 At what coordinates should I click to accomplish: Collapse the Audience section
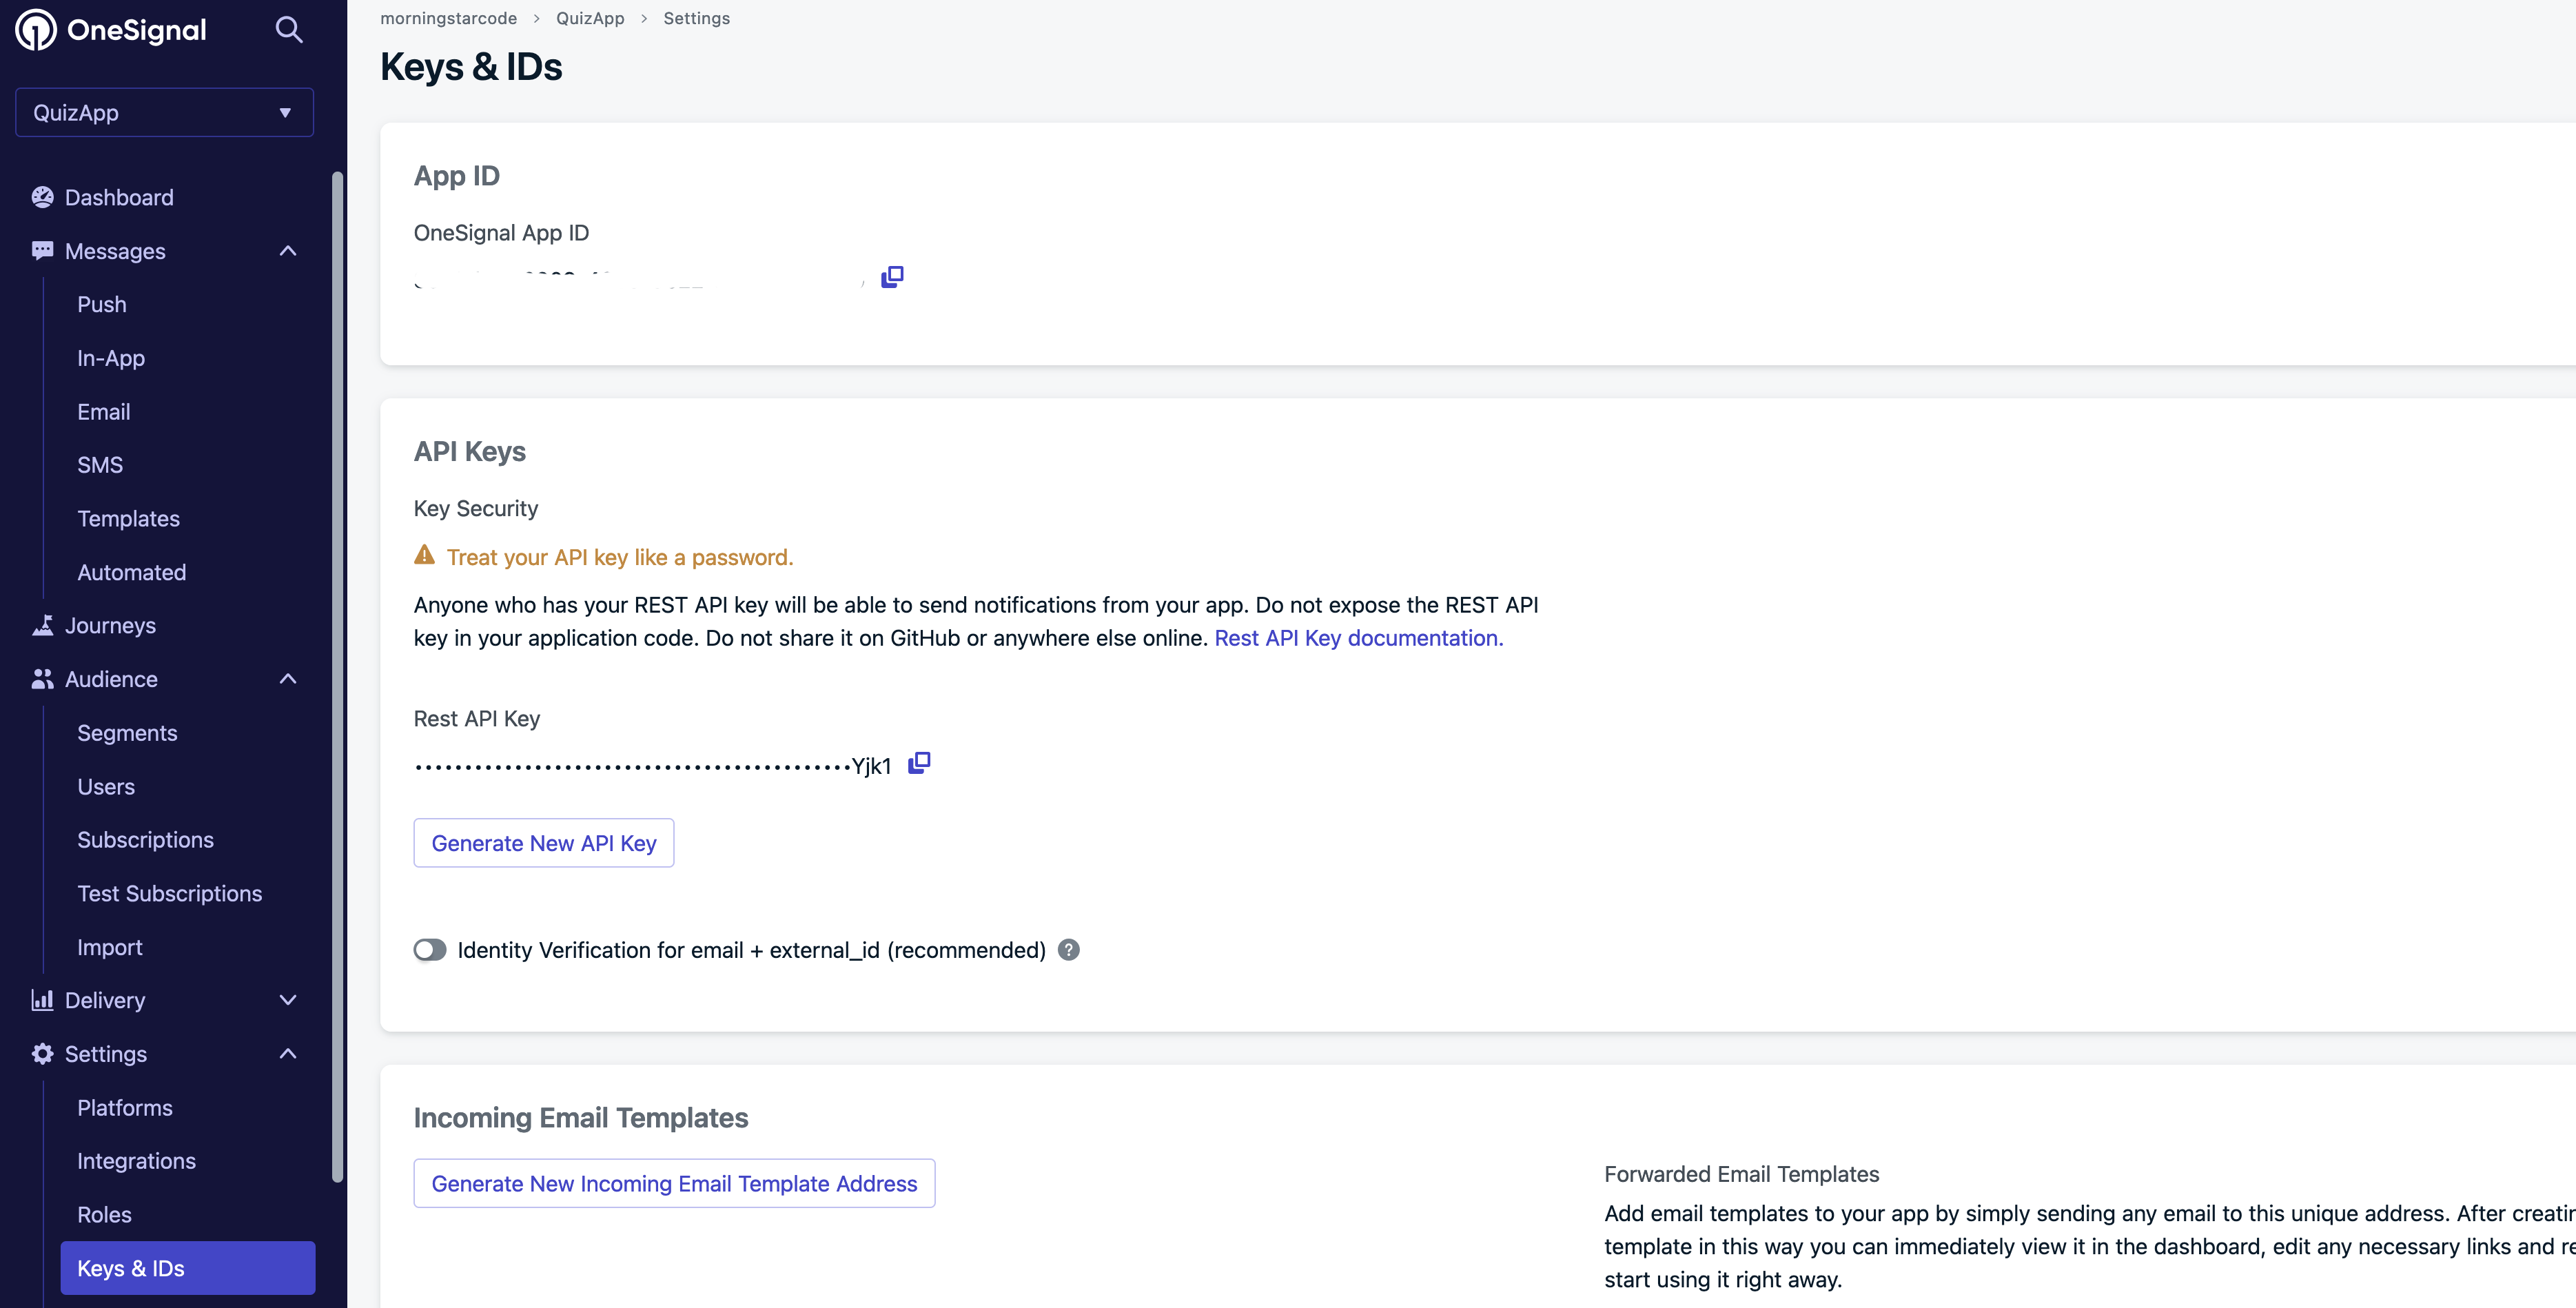click(288, 679)
